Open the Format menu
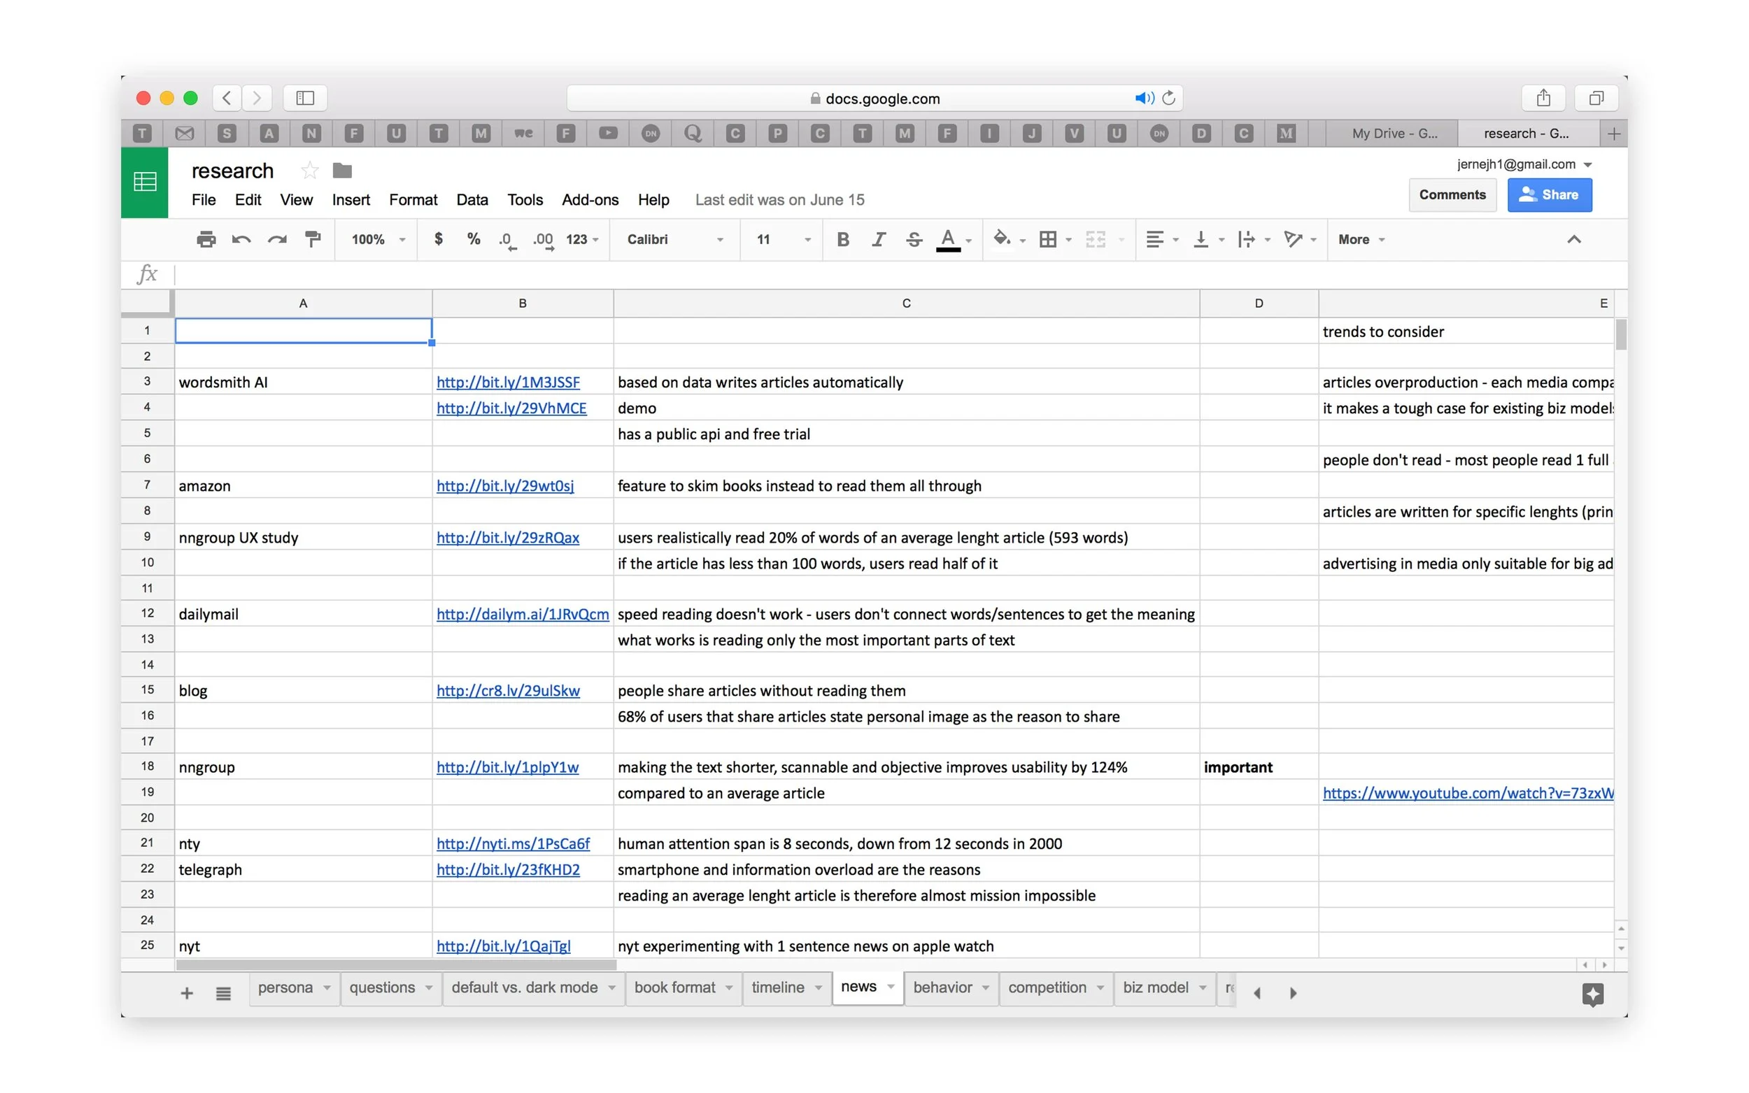 click(413, 199)
